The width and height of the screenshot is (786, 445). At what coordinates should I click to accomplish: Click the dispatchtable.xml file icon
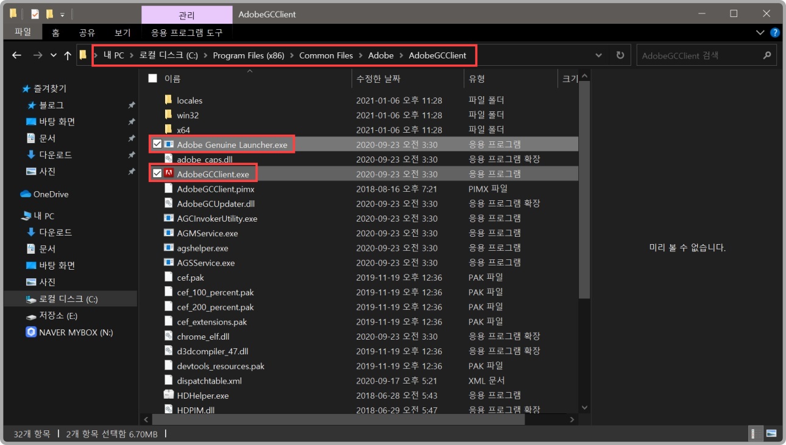[169, 381]
